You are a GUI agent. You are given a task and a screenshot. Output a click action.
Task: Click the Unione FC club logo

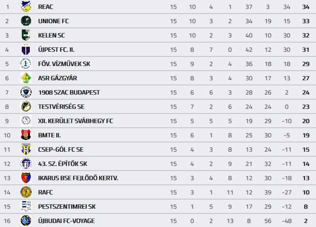coord(26,21)
